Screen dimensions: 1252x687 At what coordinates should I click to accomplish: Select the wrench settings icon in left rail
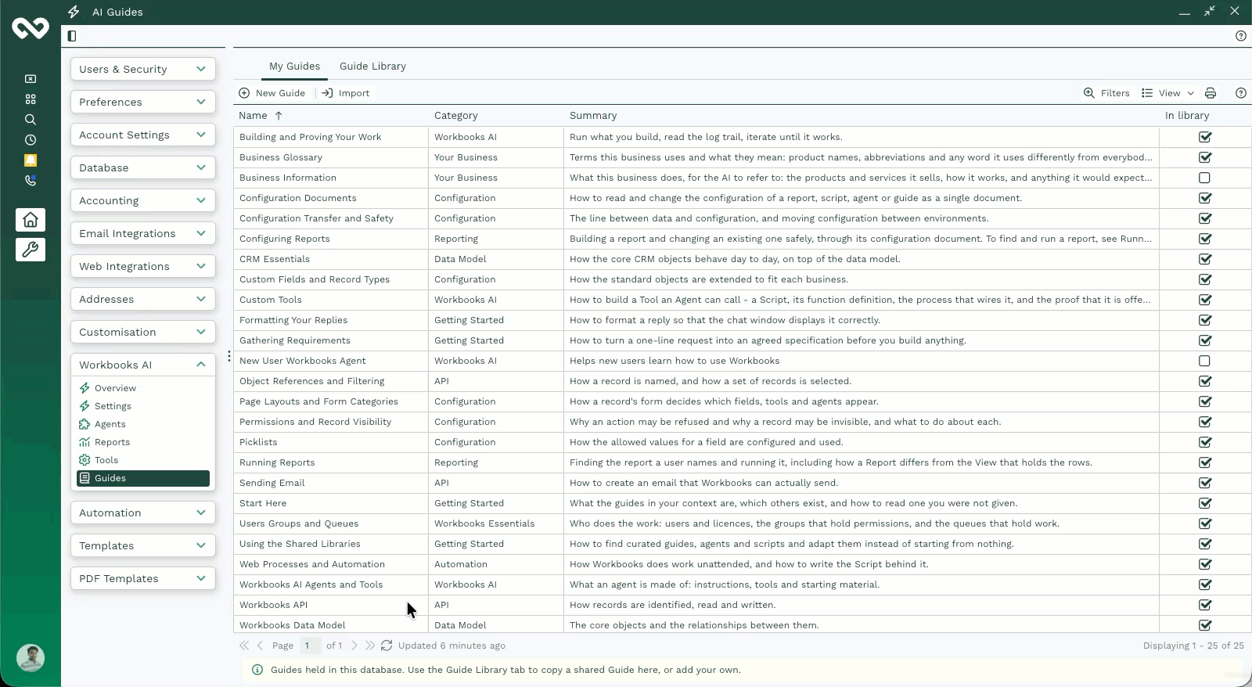point(31,250)
